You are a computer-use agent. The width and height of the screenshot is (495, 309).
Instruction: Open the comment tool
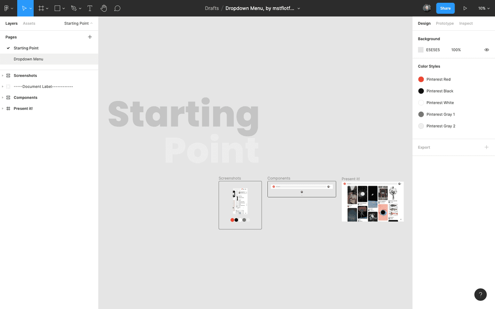[117, 8]
